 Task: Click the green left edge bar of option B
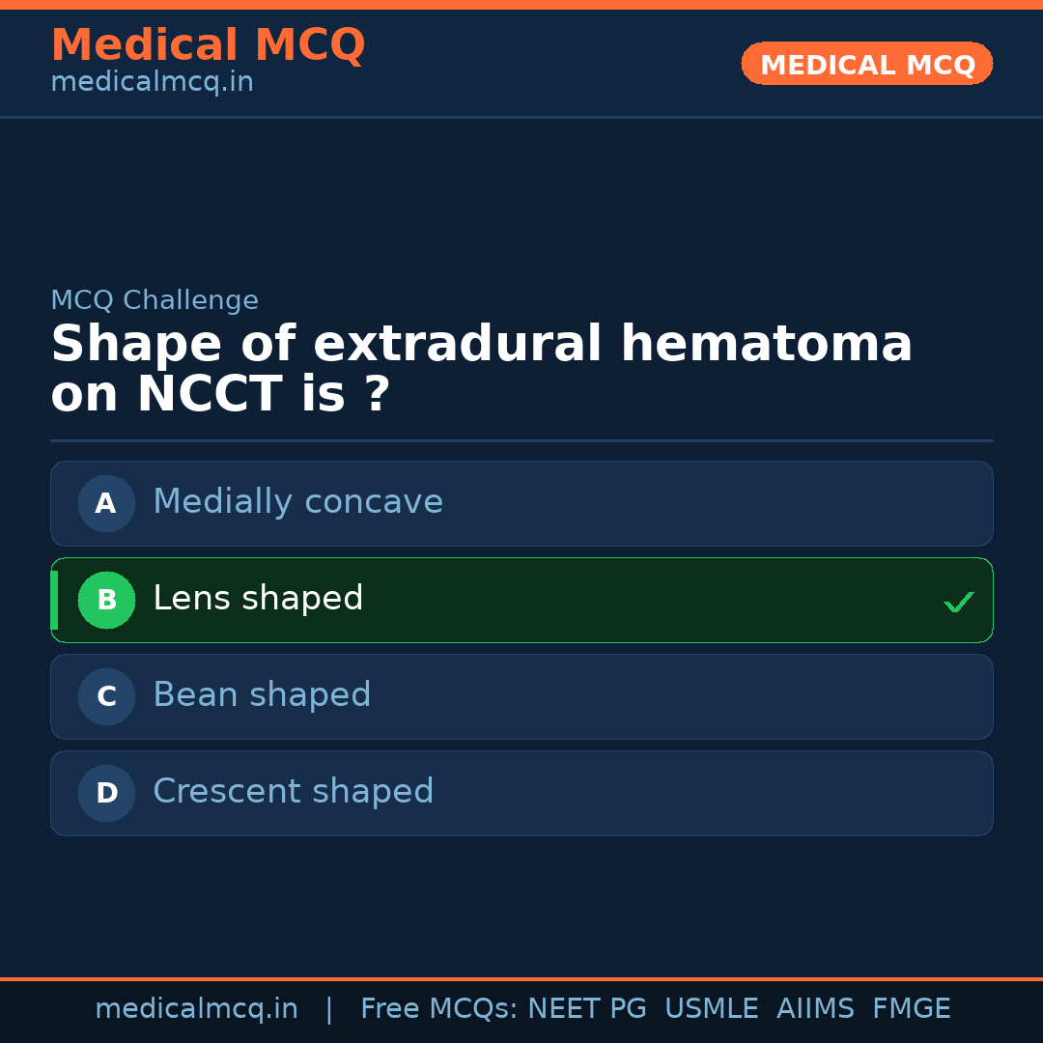coord(53,600)
